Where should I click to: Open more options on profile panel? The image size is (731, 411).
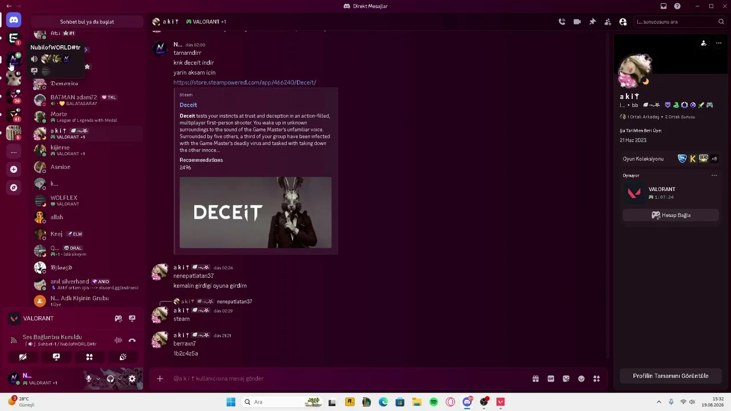pos(718,43)
